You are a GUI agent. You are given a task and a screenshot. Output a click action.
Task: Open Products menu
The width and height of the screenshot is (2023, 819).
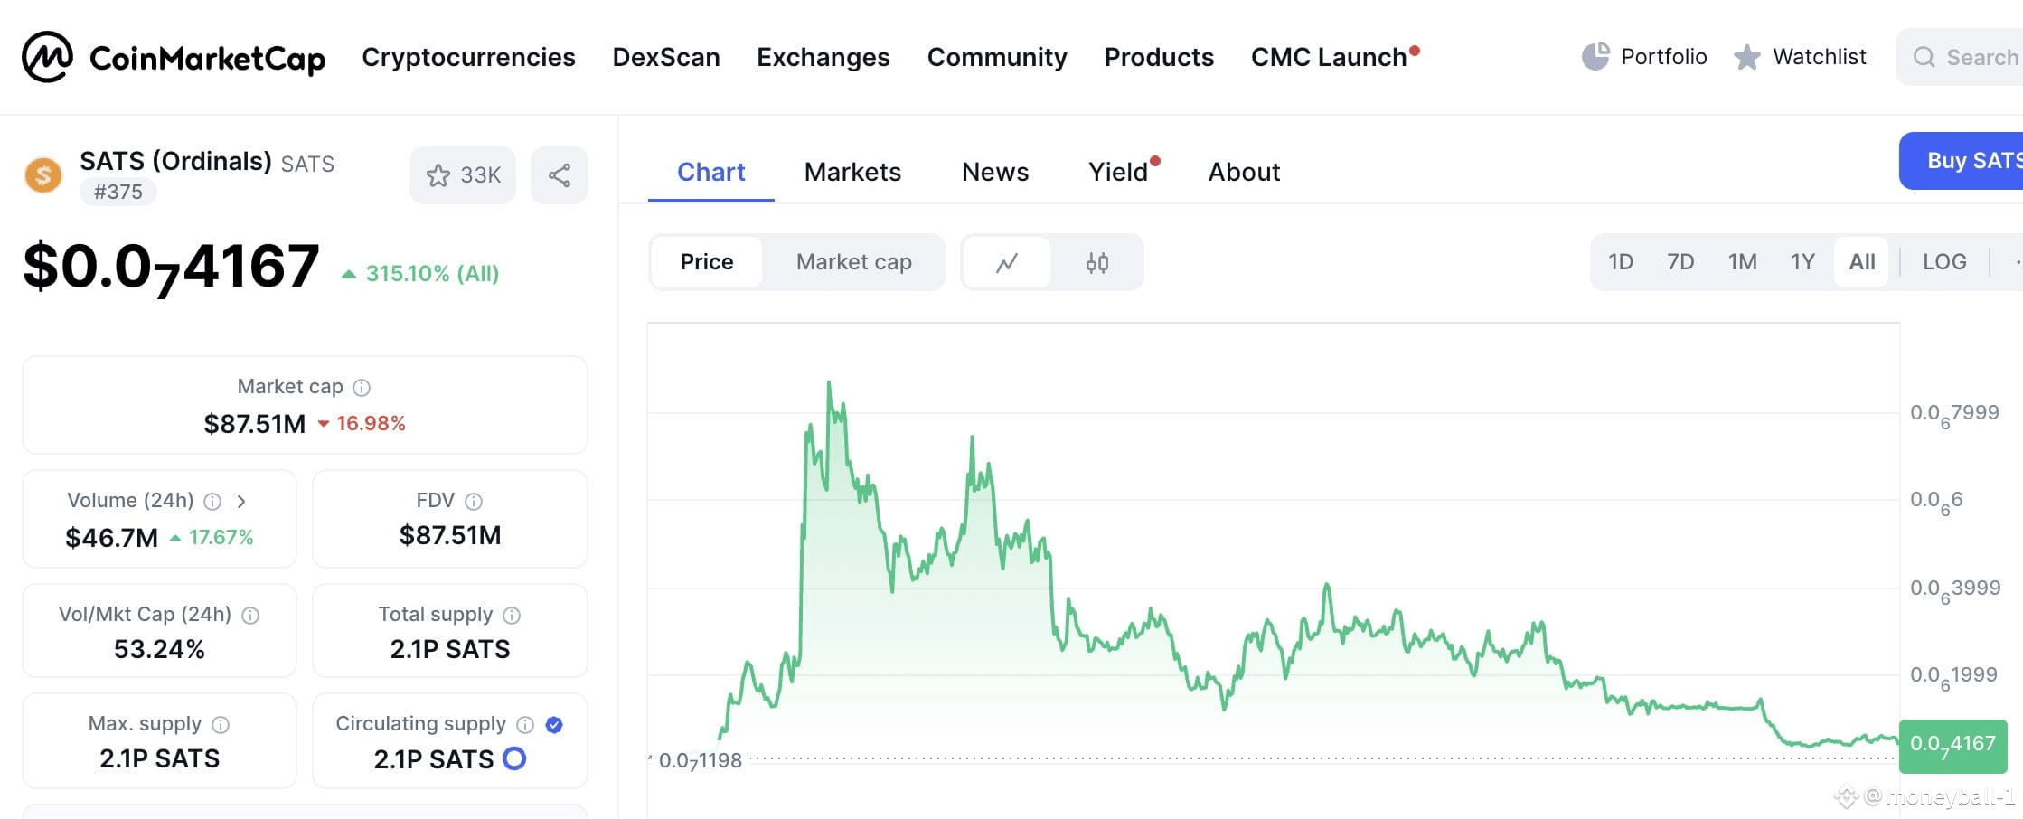pyautogui.click(x=1159, y=57)
